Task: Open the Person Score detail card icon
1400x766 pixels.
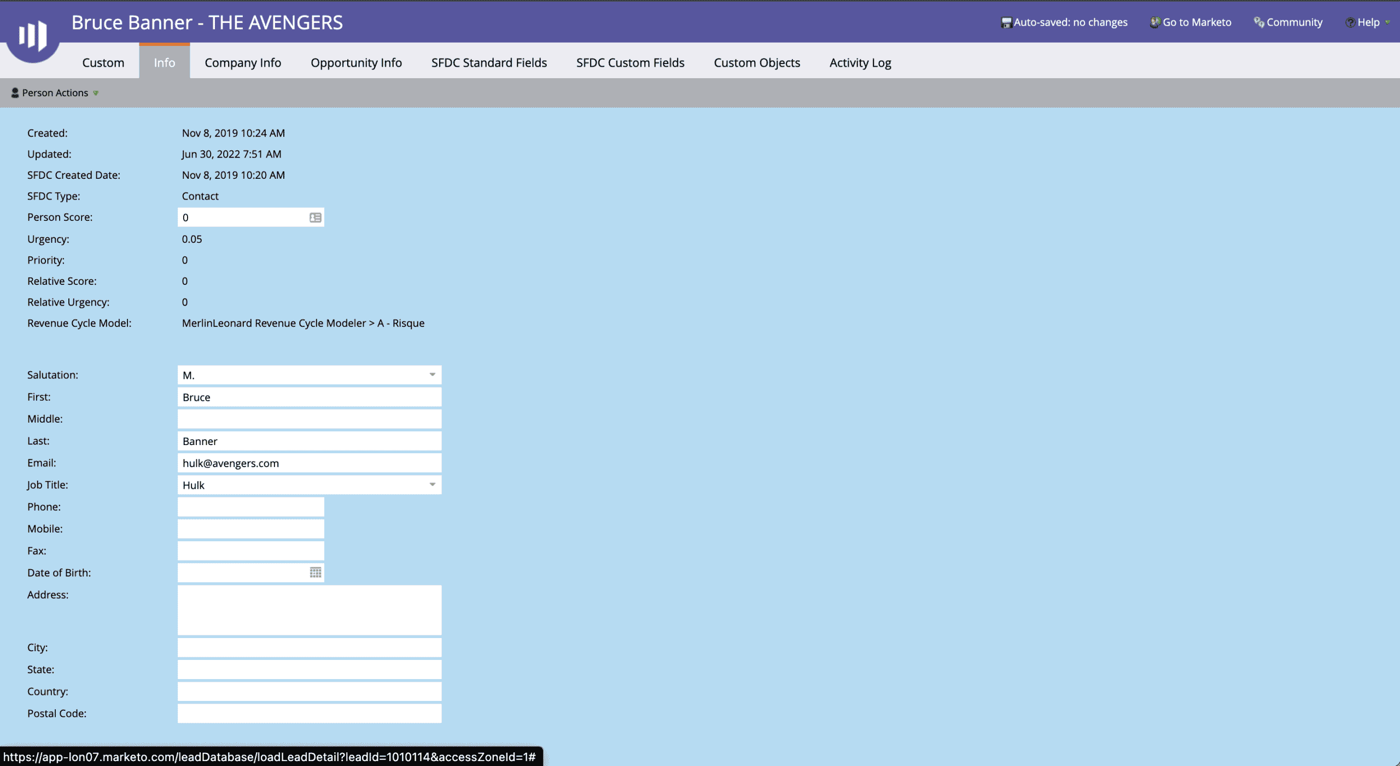Action: click(316, 218)
